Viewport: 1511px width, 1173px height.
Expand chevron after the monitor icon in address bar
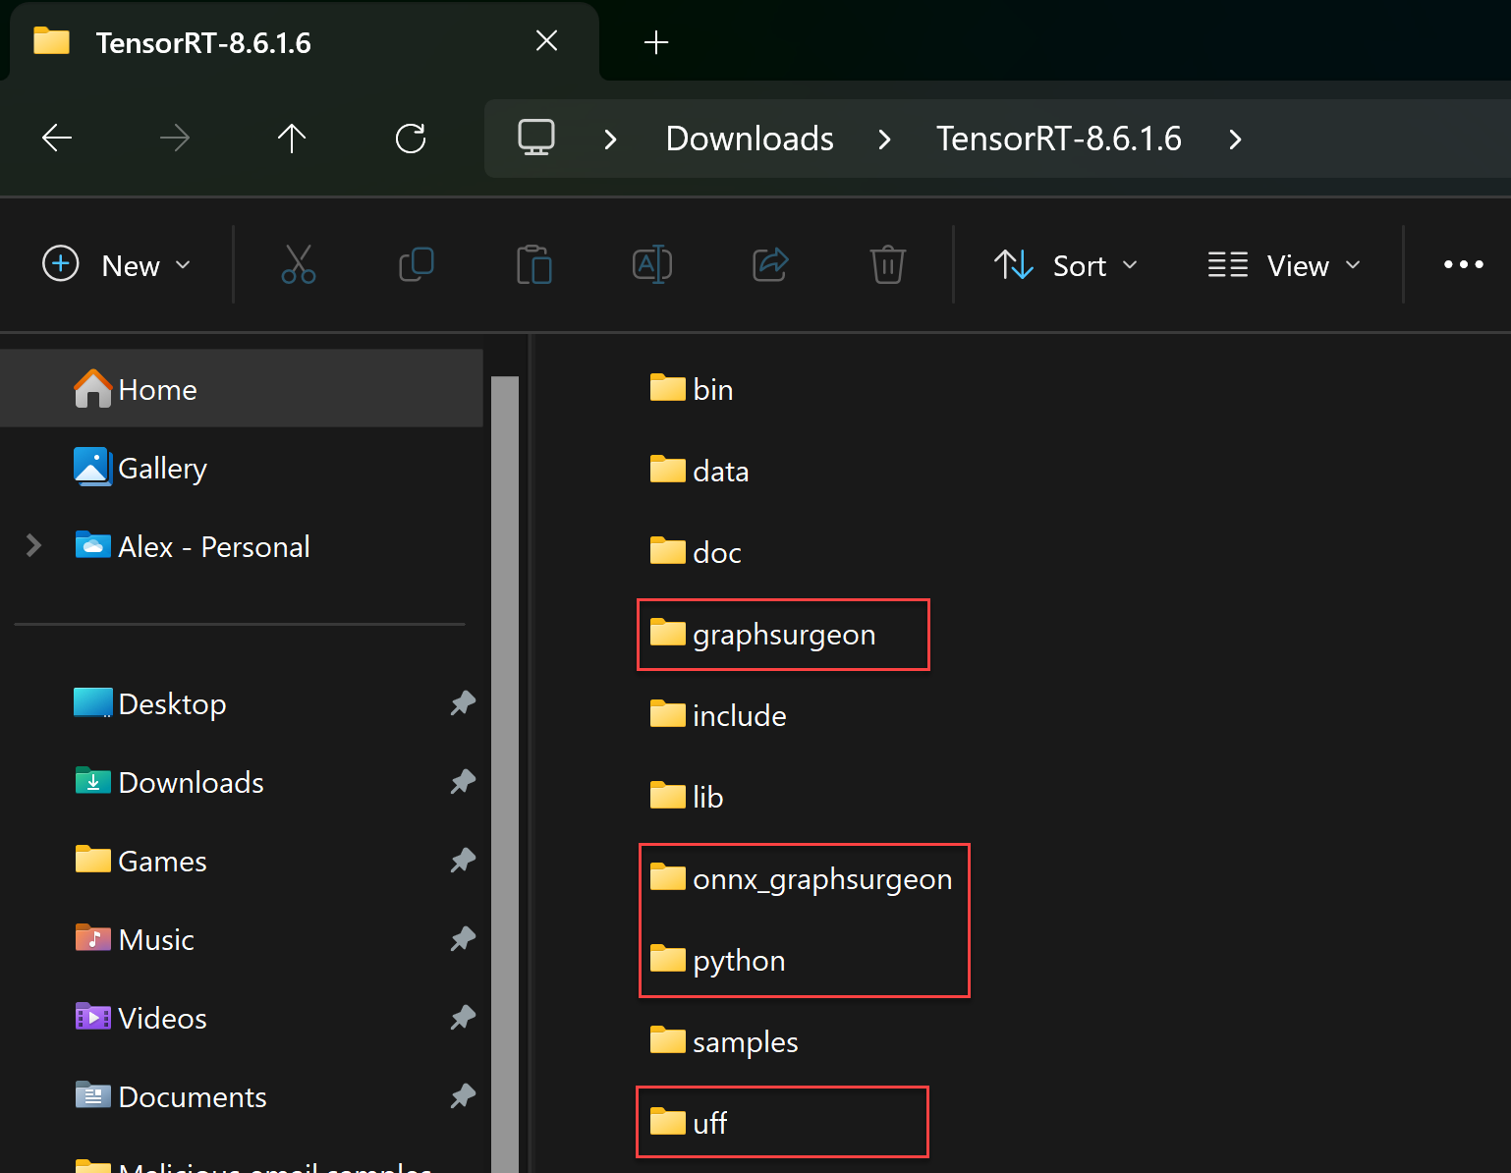[610, 140]
